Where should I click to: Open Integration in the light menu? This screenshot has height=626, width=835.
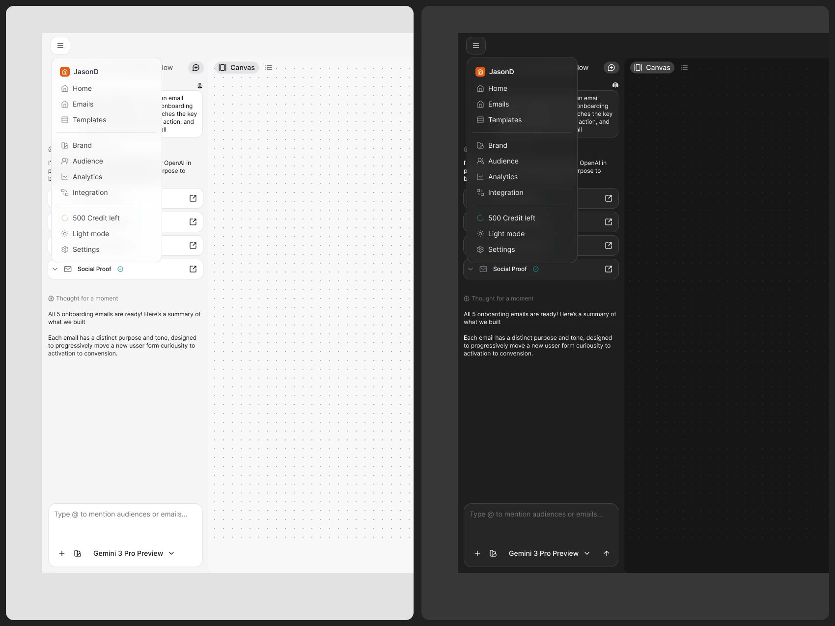point(107,192)
